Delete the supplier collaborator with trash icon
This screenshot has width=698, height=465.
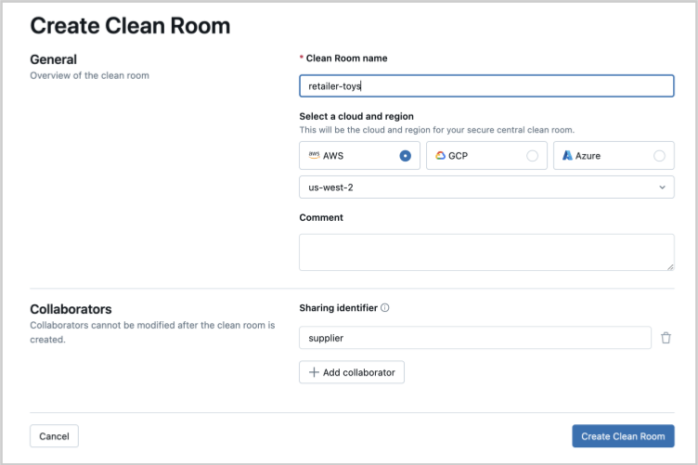click(x=666, y=338)
